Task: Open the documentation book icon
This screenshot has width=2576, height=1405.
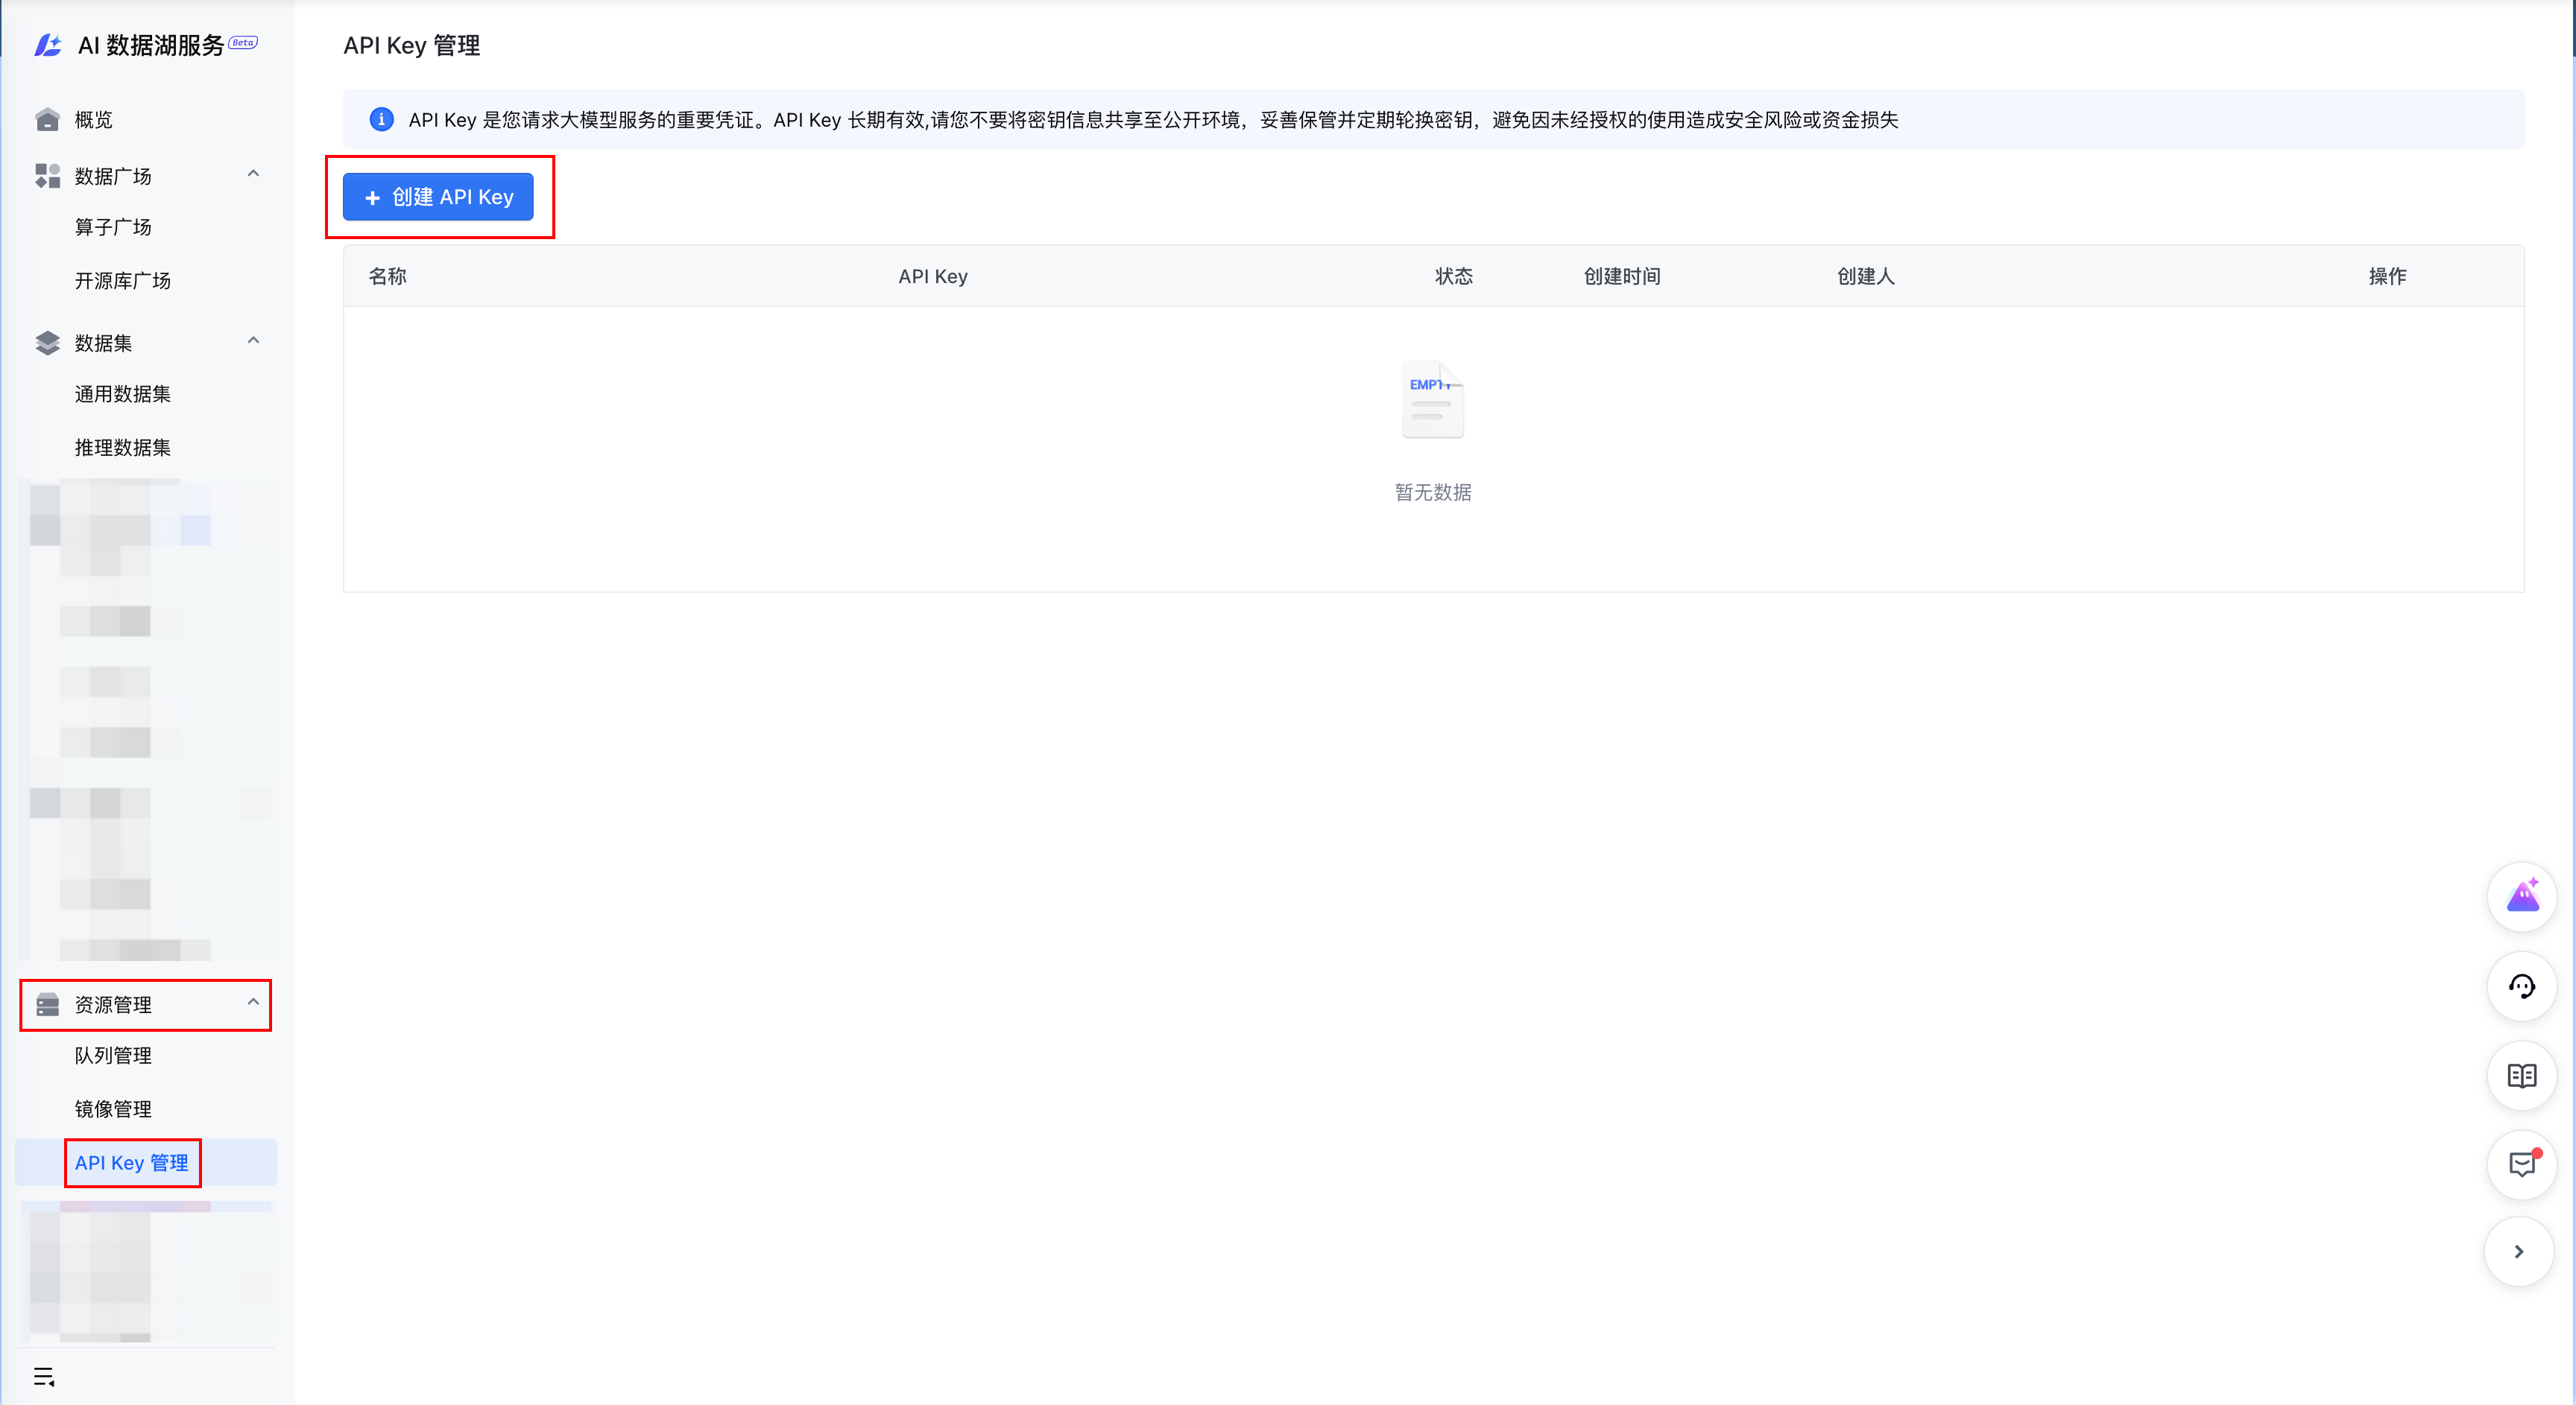Action: (2521, 1075)
